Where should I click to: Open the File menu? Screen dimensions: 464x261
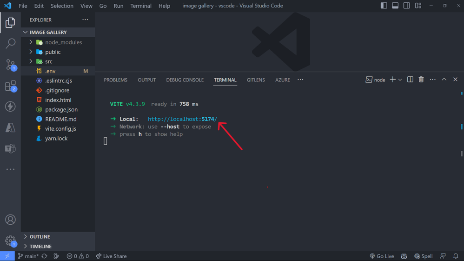pos(23,6)
